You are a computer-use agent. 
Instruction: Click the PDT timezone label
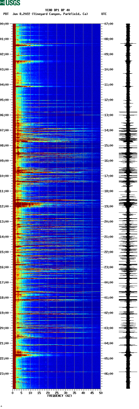tap(6, 14)
